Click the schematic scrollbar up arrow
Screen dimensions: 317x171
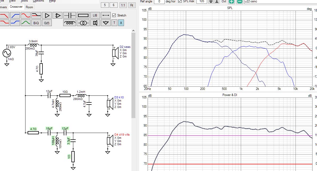133,31
